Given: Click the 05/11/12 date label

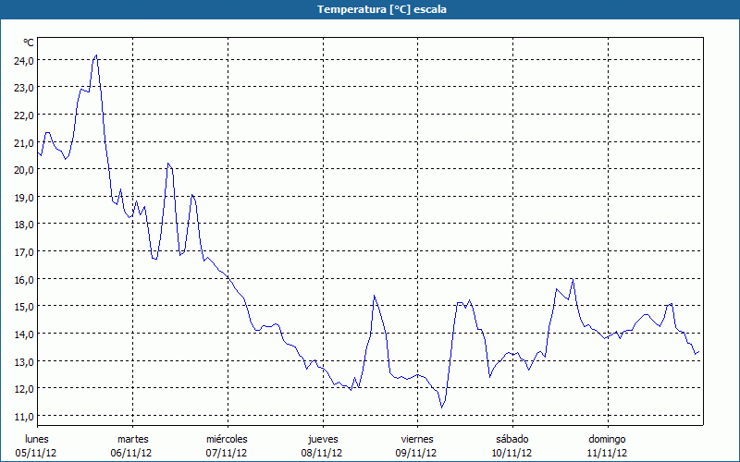Looking at the screenshot, I should [x=37, y=453].
